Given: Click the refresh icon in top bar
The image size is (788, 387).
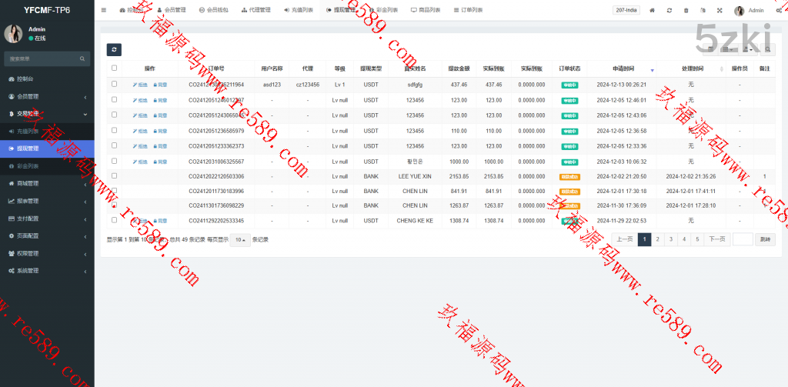Looking at the screenshot, I should click(x=669, y=11).
